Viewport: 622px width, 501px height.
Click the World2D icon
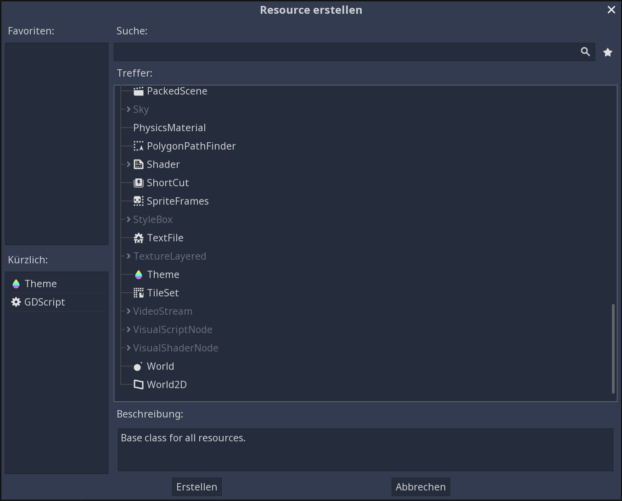click(139, 384)
